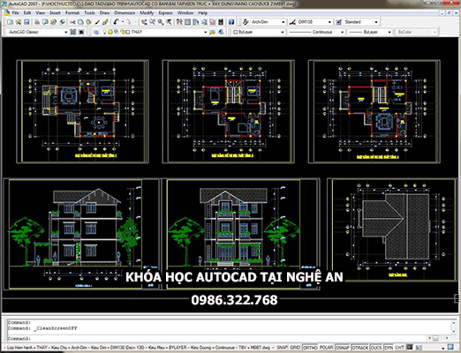Open the Modify menu

tap(147, 13)
